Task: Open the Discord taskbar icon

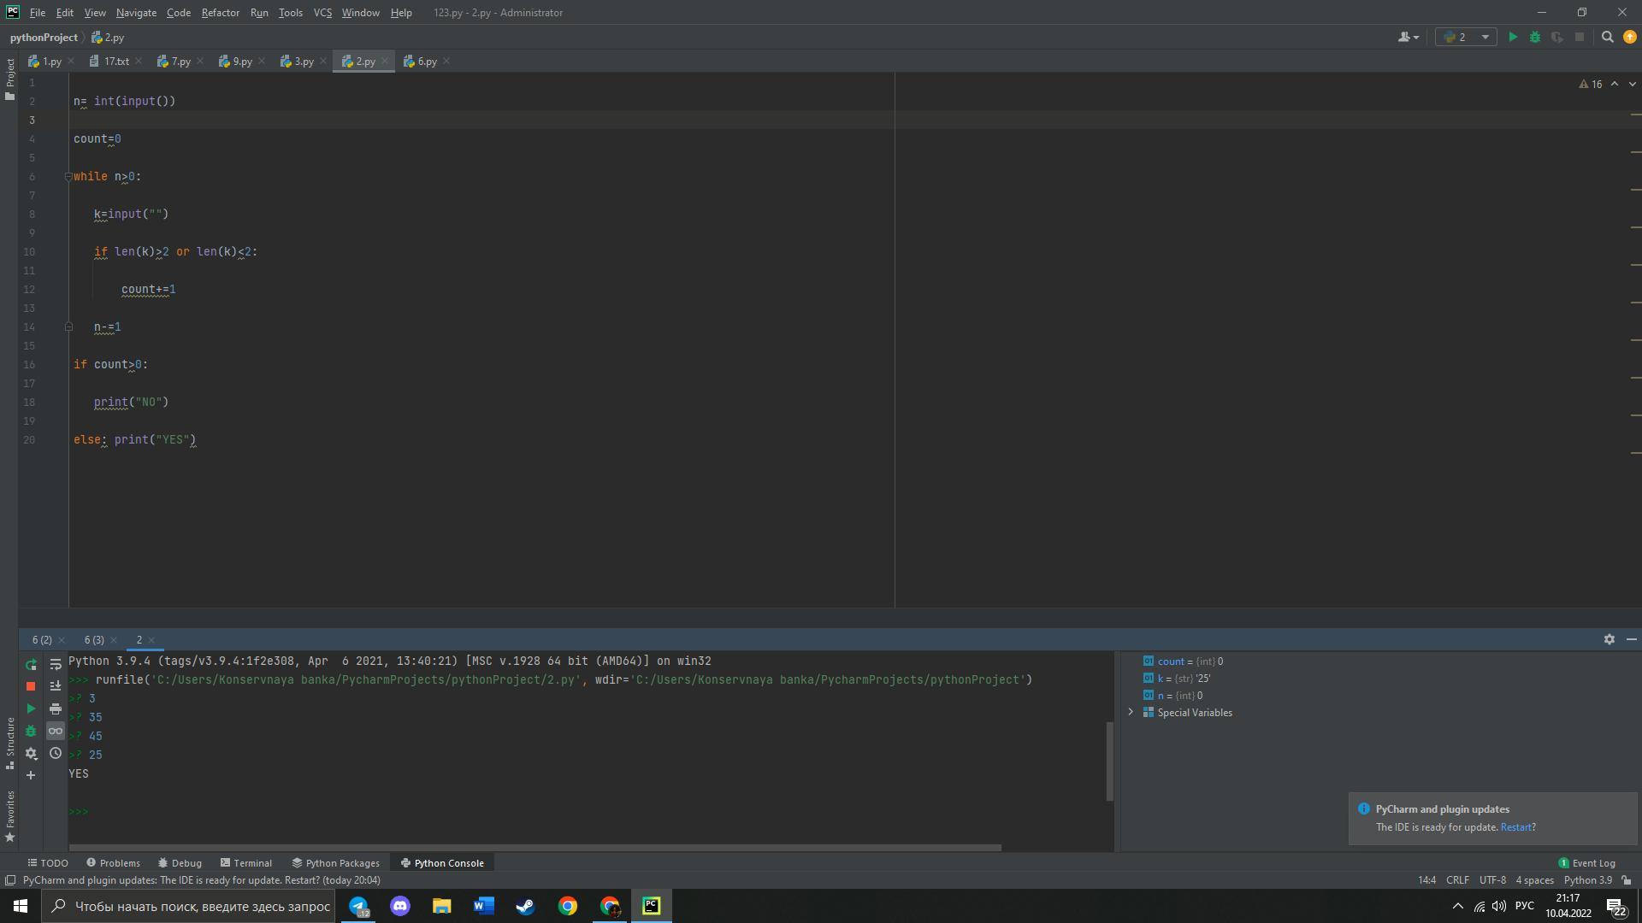Action: tap(400, 906)
